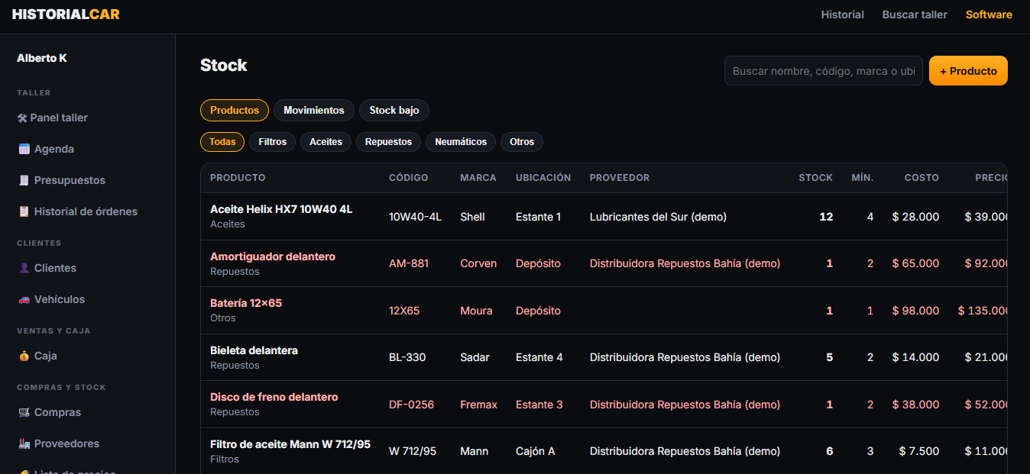This screenshot has height=474, width=1030.
Task: Click the Vehículos car icon
Action: click(x=24, y=300)
